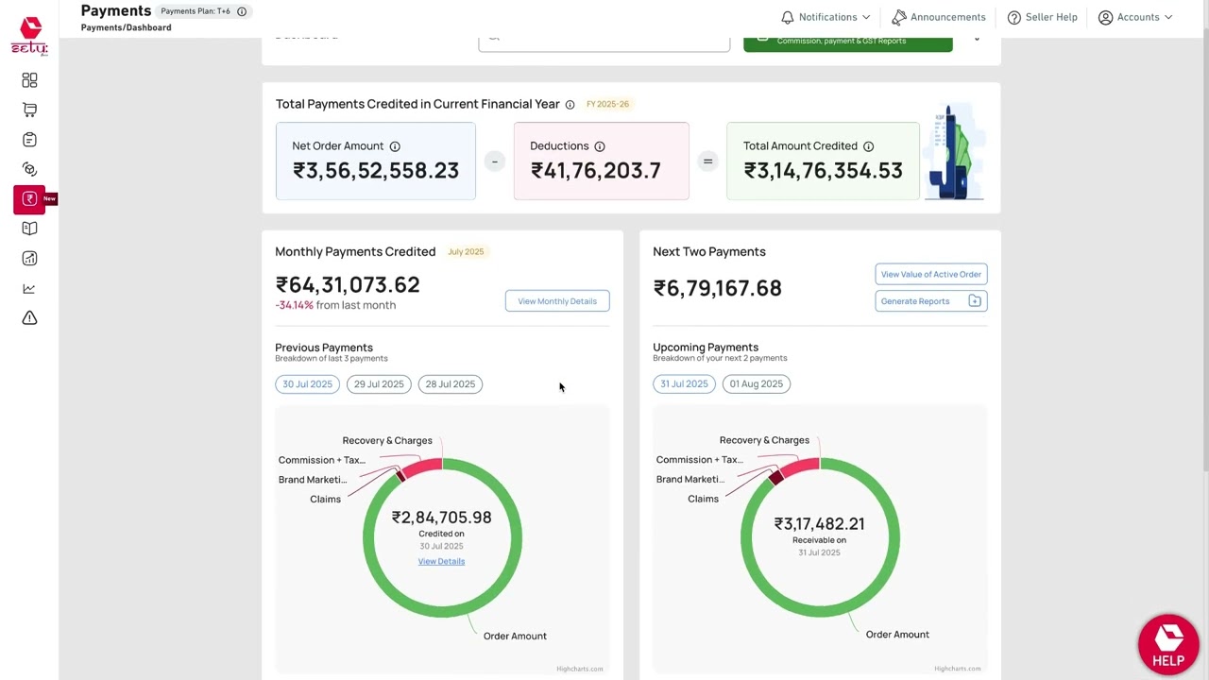
Task: Click info icon next to Payments Plan T+6
Action: click(242, 11)
